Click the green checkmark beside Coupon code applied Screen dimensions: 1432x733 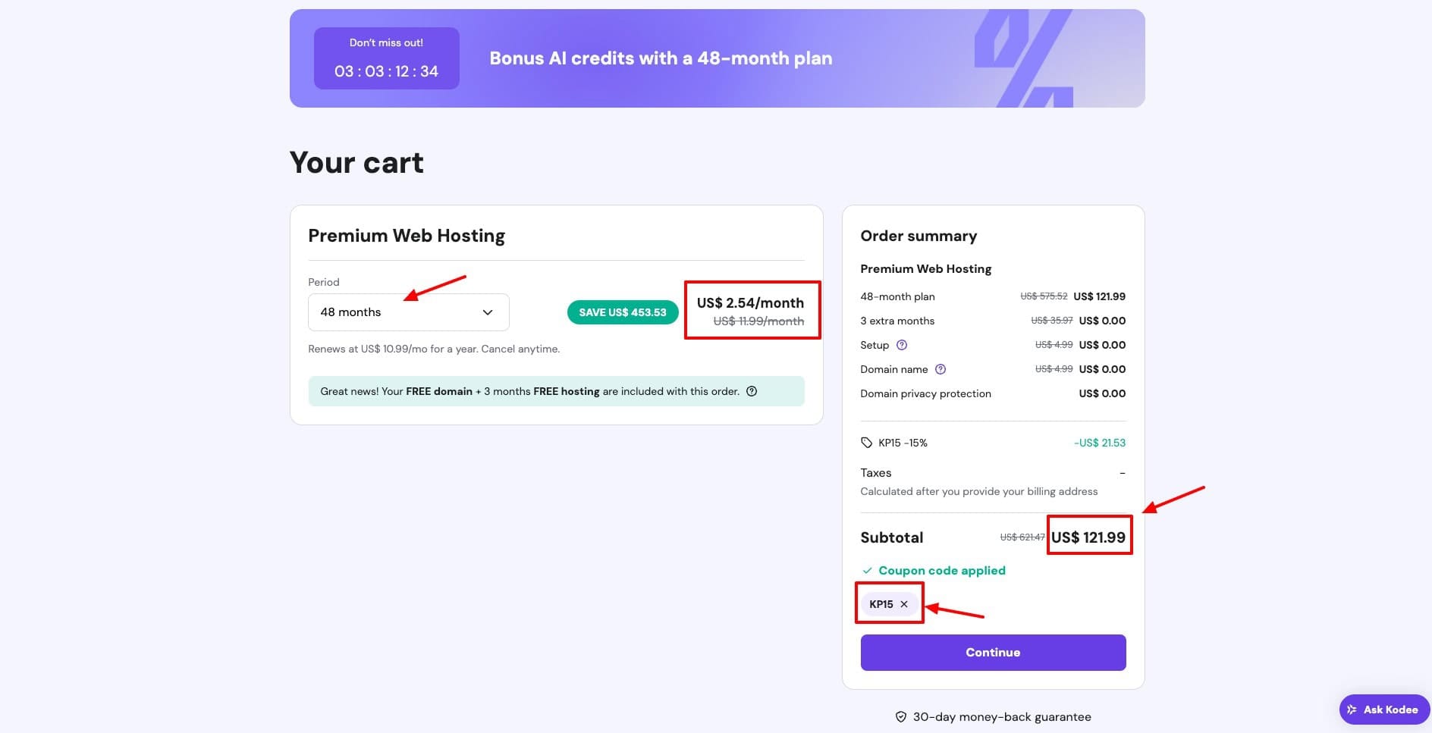point(866,570)
